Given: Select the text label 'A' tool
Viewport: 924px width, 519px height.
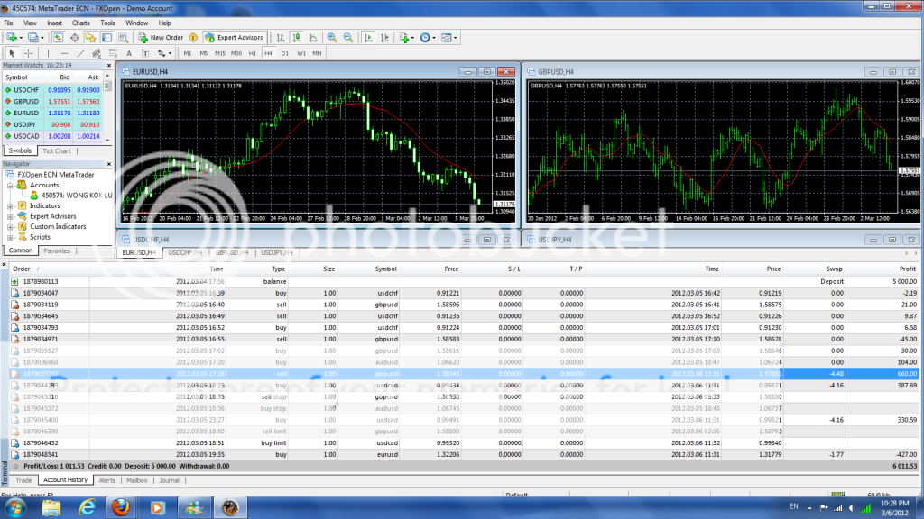Looking at the screenshot, I should [x=129, y=53].
